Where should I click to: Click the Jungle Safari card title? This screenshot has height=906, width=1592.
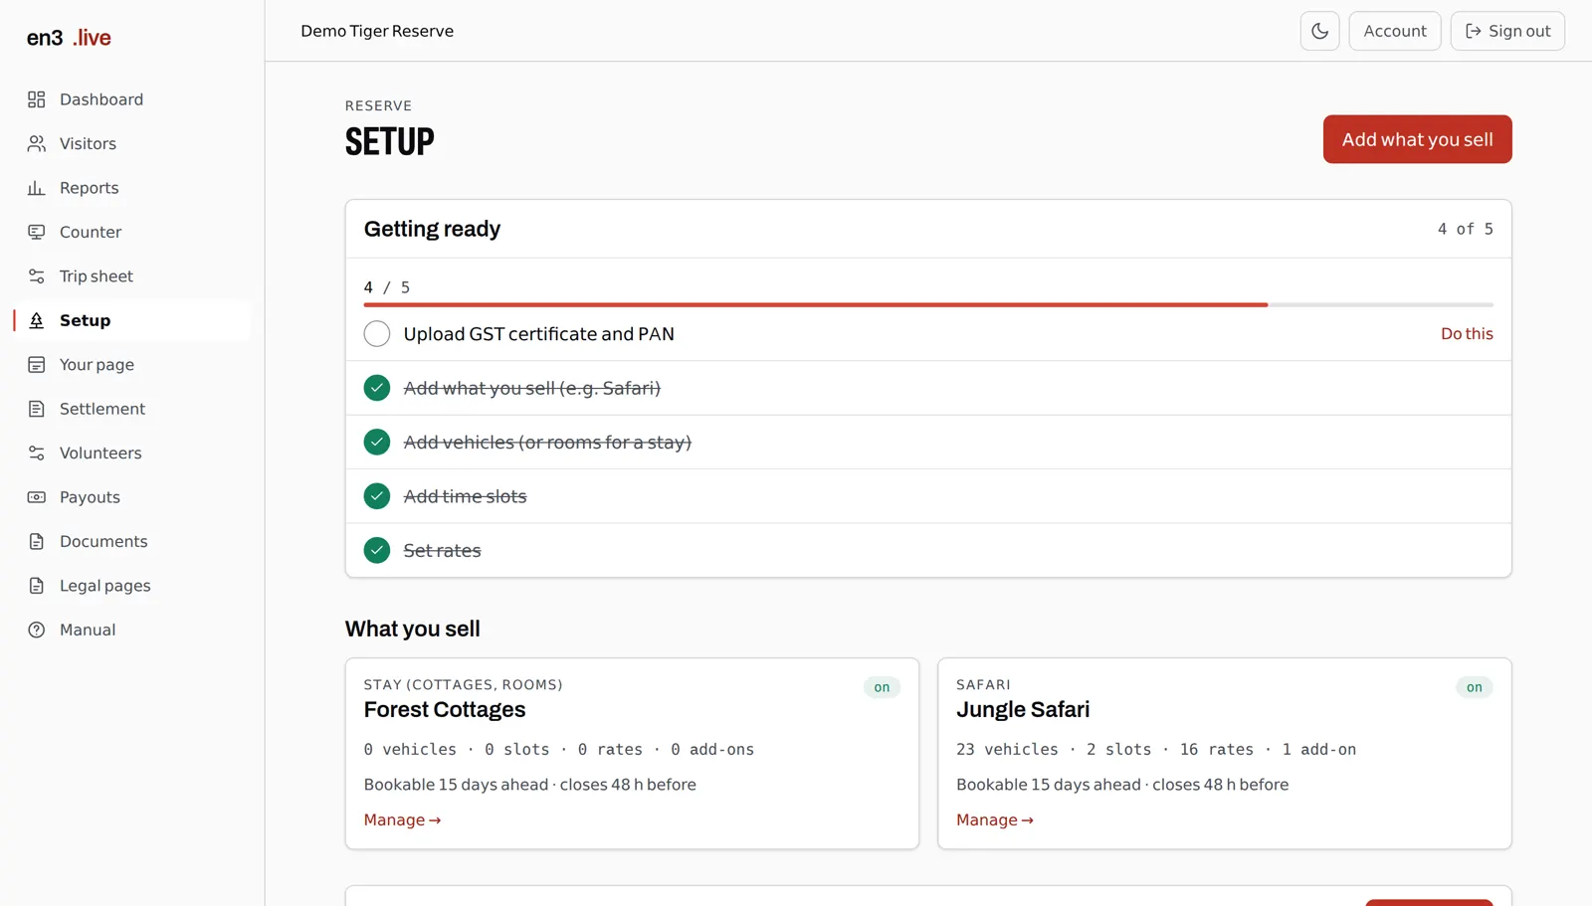tap(1023, 709)
